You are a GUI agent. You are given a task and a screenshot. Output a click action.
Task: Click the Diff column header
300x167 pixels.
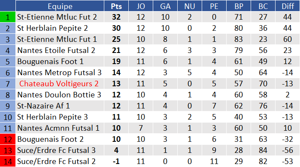click(288, 6)
